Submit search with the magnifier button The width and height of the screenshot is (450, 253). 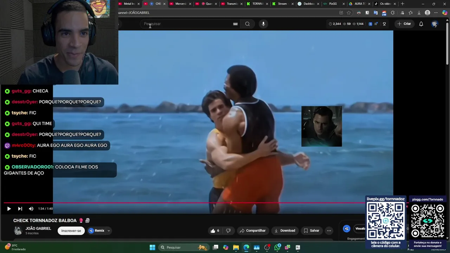247,24
